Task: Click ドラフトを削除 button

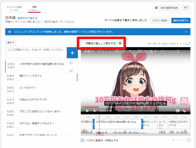Action: click(160, 20)
